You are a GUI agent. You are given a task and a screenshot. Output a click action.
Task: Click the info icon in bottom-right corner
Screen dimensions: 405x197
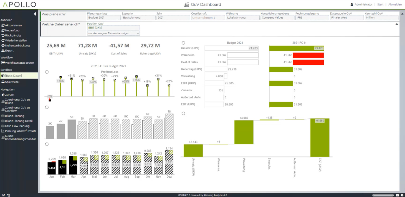[402, 195]
